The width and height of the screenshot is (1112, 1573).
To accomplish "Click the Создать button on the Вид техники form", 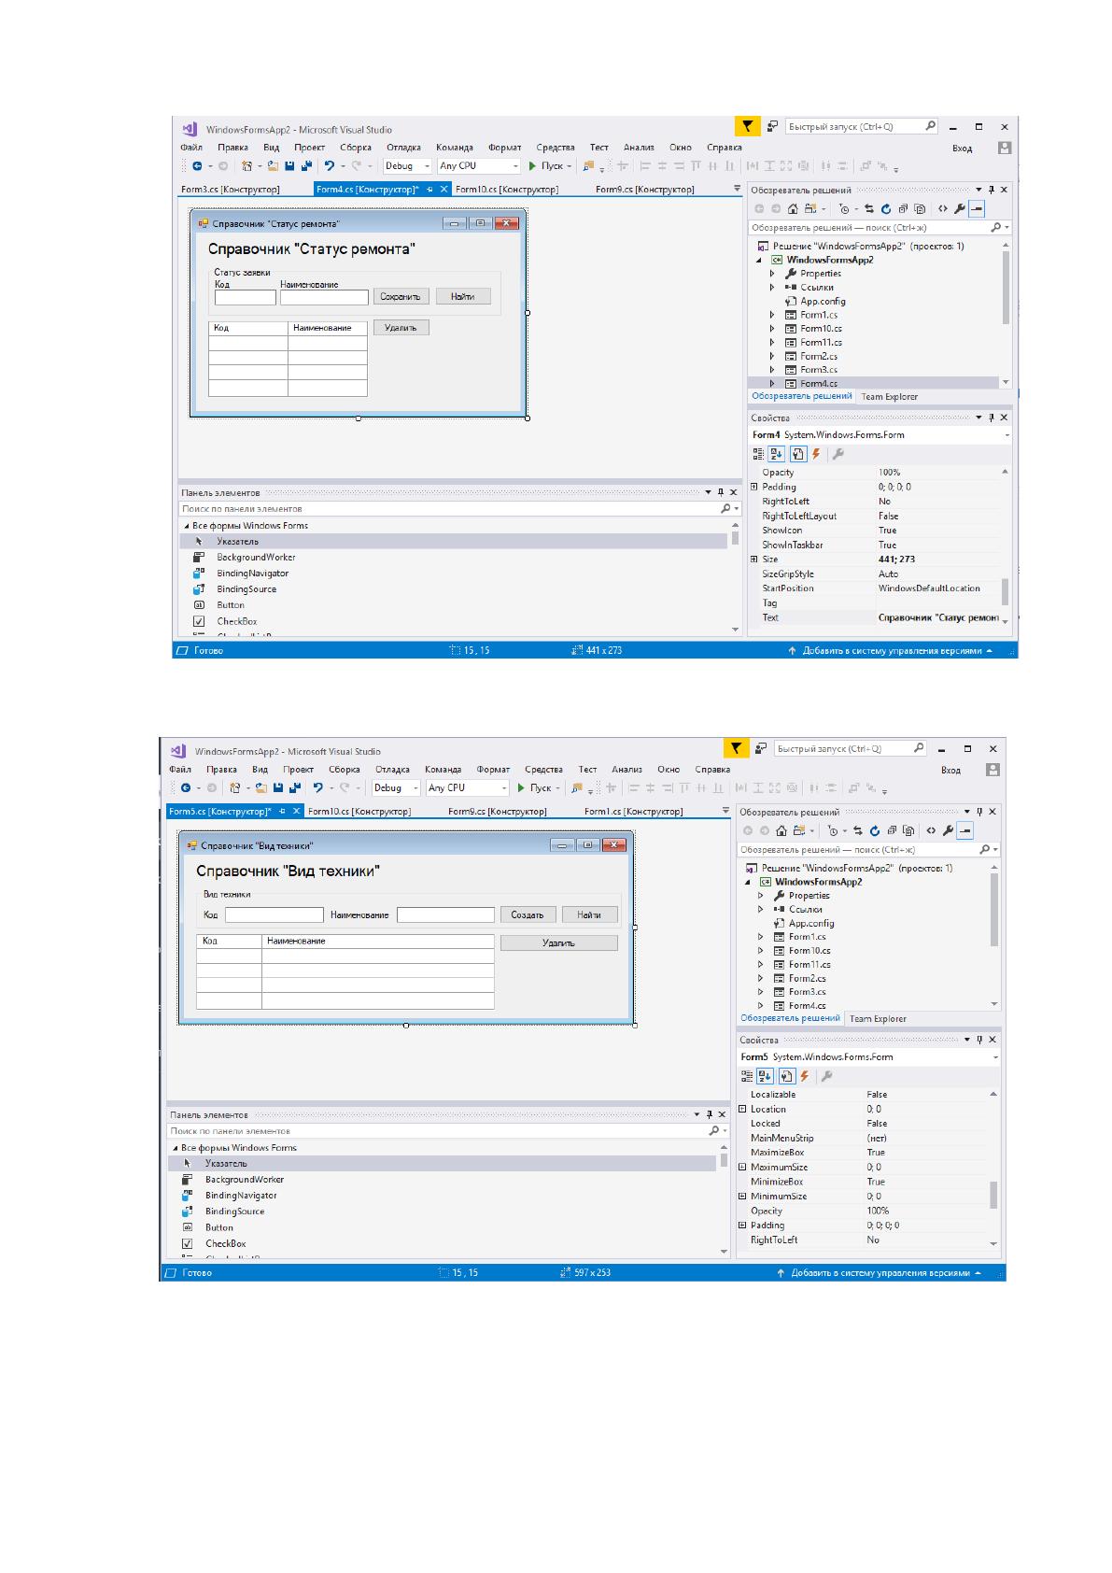I will tap(528, 914).
